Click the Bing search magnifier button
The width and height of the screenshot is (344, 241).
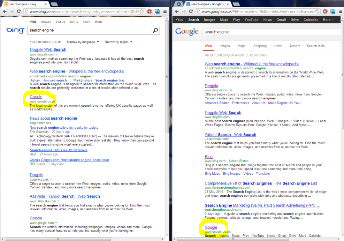[155, 30]
